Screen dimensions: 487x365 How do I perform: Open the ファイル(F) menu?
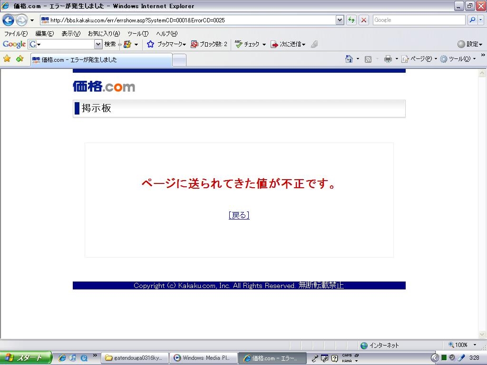pyautogui.click(x=16, y=34)
